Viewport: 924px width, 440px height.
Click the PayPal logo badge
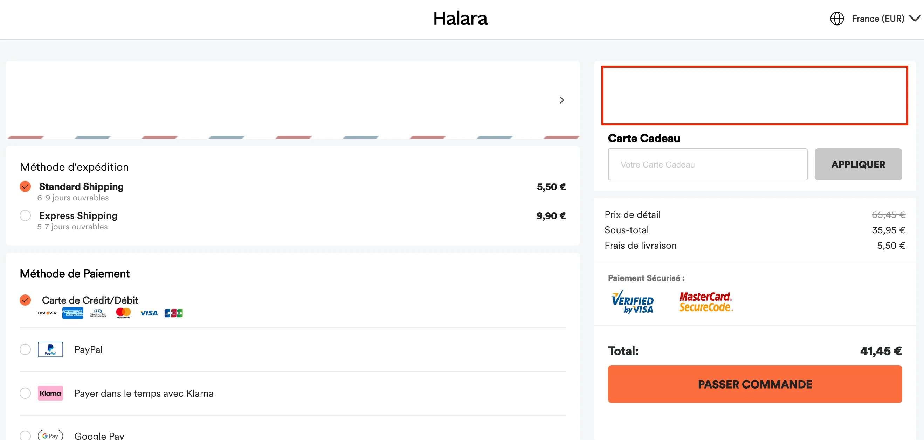[50, 349]
